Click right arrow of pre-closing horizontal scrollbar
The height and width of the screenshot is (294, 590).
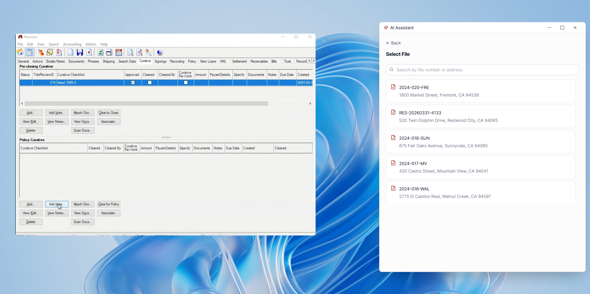(310, 104)
